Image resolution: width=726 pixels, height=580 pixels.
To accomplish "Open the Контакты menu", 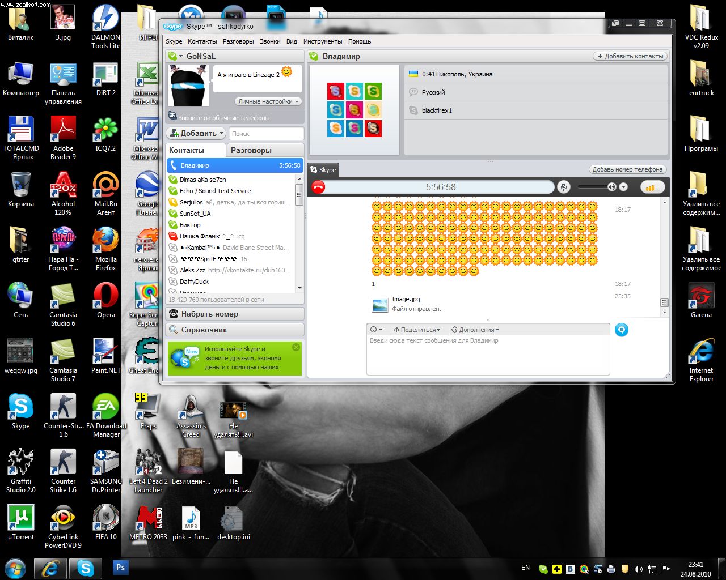I will pos(202,41).
